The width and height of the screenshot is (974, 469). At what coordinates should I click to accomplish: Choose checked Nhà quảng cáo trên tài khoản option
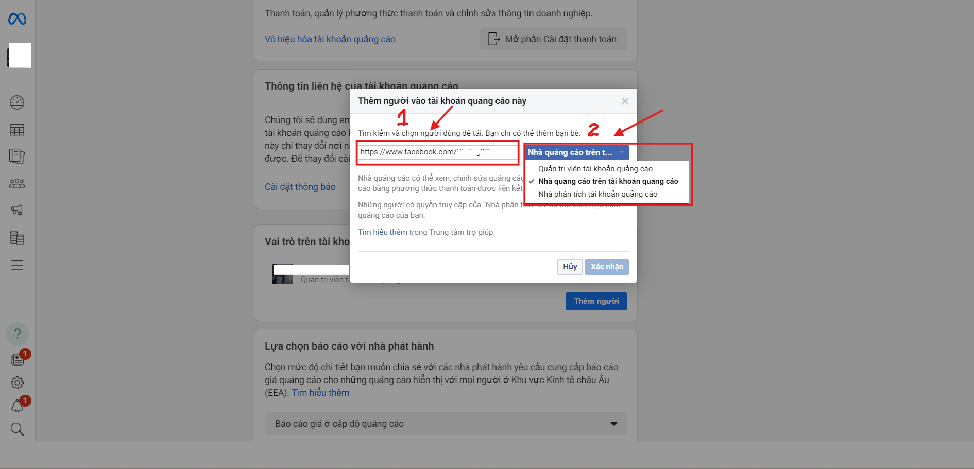pos(608,181)
